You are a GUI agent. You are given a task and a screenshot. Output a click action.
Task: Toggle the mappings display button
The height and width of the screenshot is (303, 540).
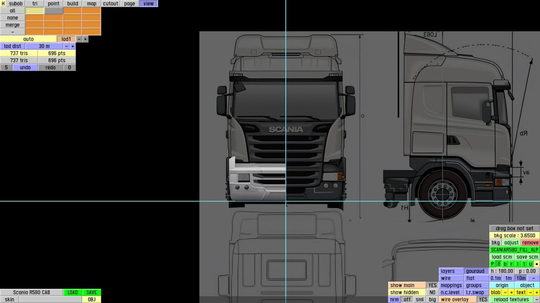451,285
